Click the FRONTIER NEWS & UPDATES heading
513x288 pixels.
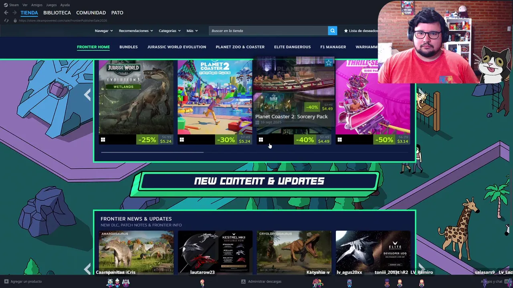click(136, 219)
